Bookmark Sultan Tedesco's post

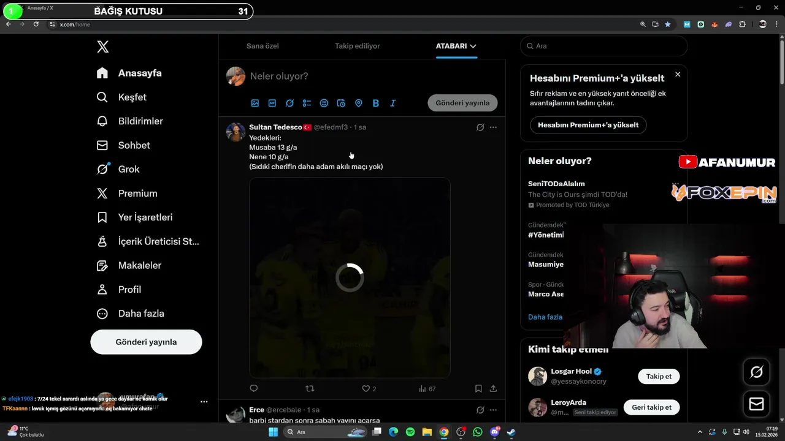(x=478, y=388)
